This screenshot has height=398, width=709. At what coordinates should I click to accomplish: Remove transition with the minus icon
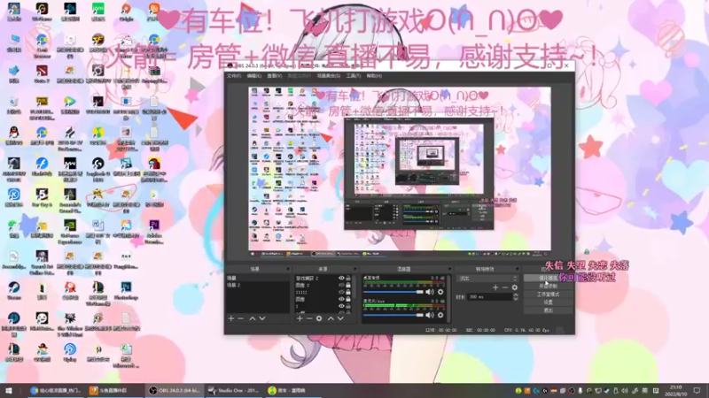(505, 287)
